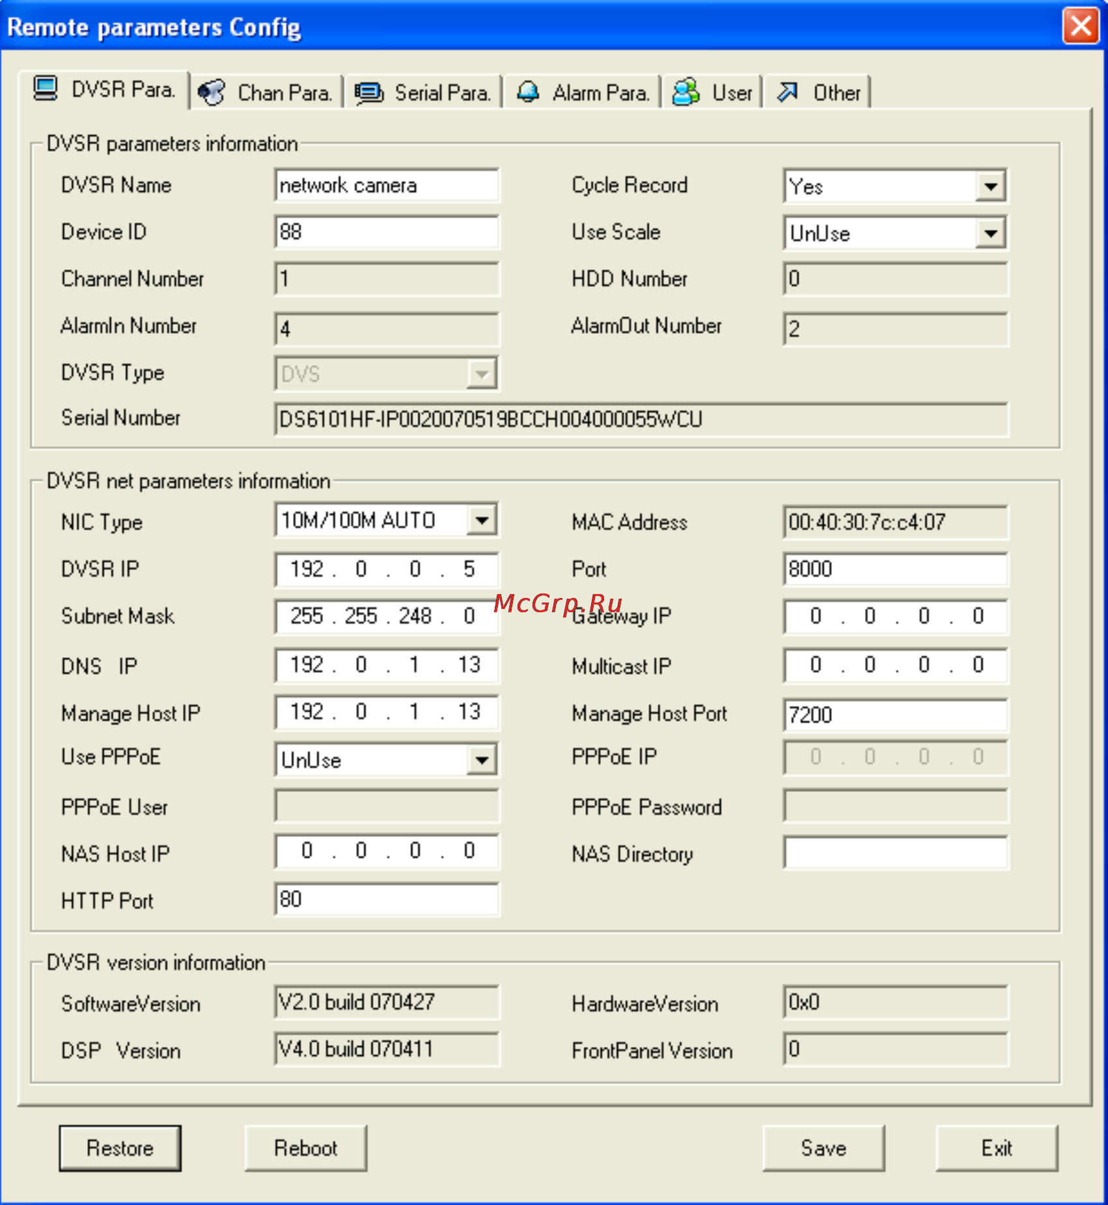This screenshot has width=1108, height=1205.
Task: Expand the NIC Type dropdown
Action: (x=482, y=520)
